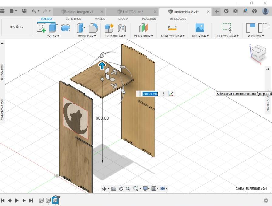The width and height of the screenshot is (272, 206).
Task: Select the Revolve tool
Action: tap(66, 28)
